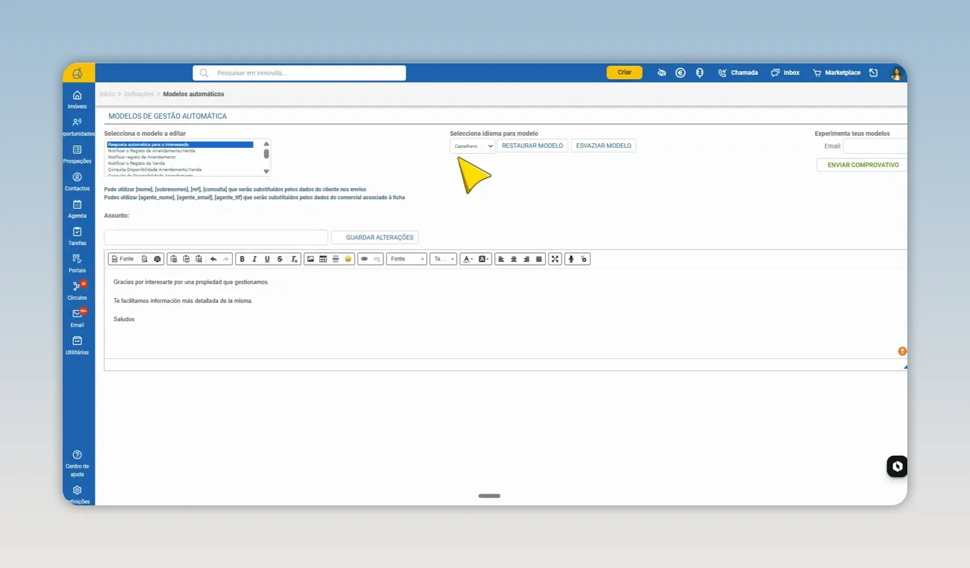This screenshot has width=970, height=568.
Task: Open the editor Fonte font-family dropdown
Action: click(406, 259)
